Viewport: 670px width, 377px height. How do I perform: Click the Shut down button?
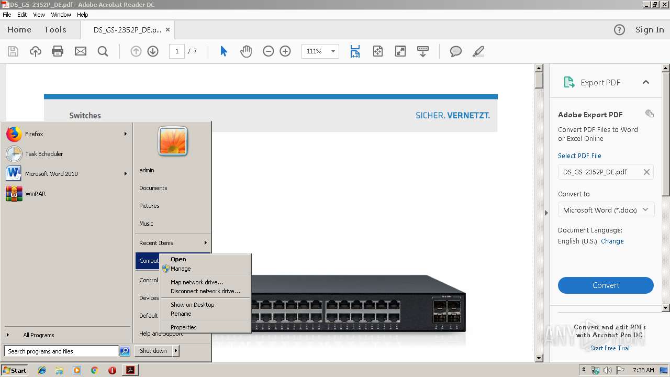[x=153, y=351]
